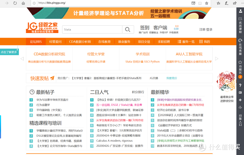Show previous carousel item with left arrow

pos(22,59)
